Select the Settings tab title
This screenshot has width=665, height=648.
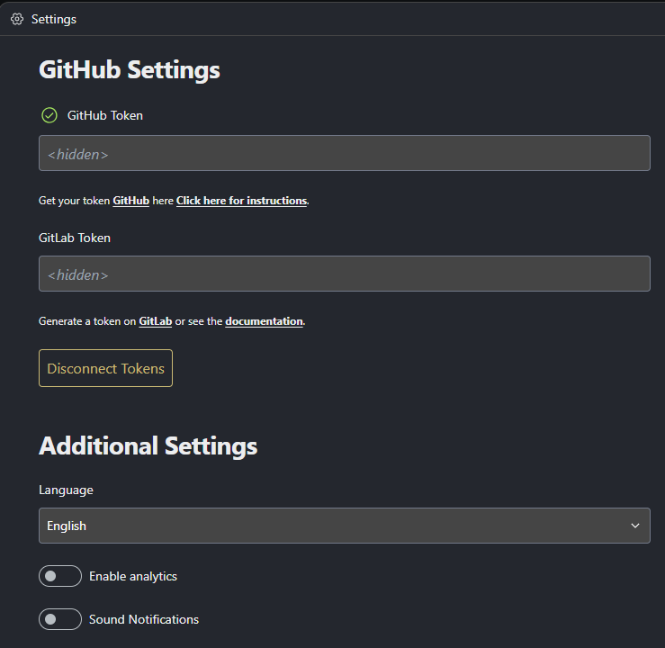point(53,19)
